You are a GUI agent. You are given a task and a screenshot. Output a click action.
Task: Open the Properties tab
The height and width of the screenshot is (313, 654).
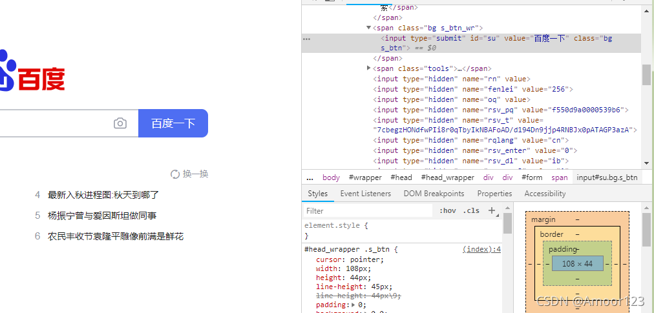tap(494, 194)
